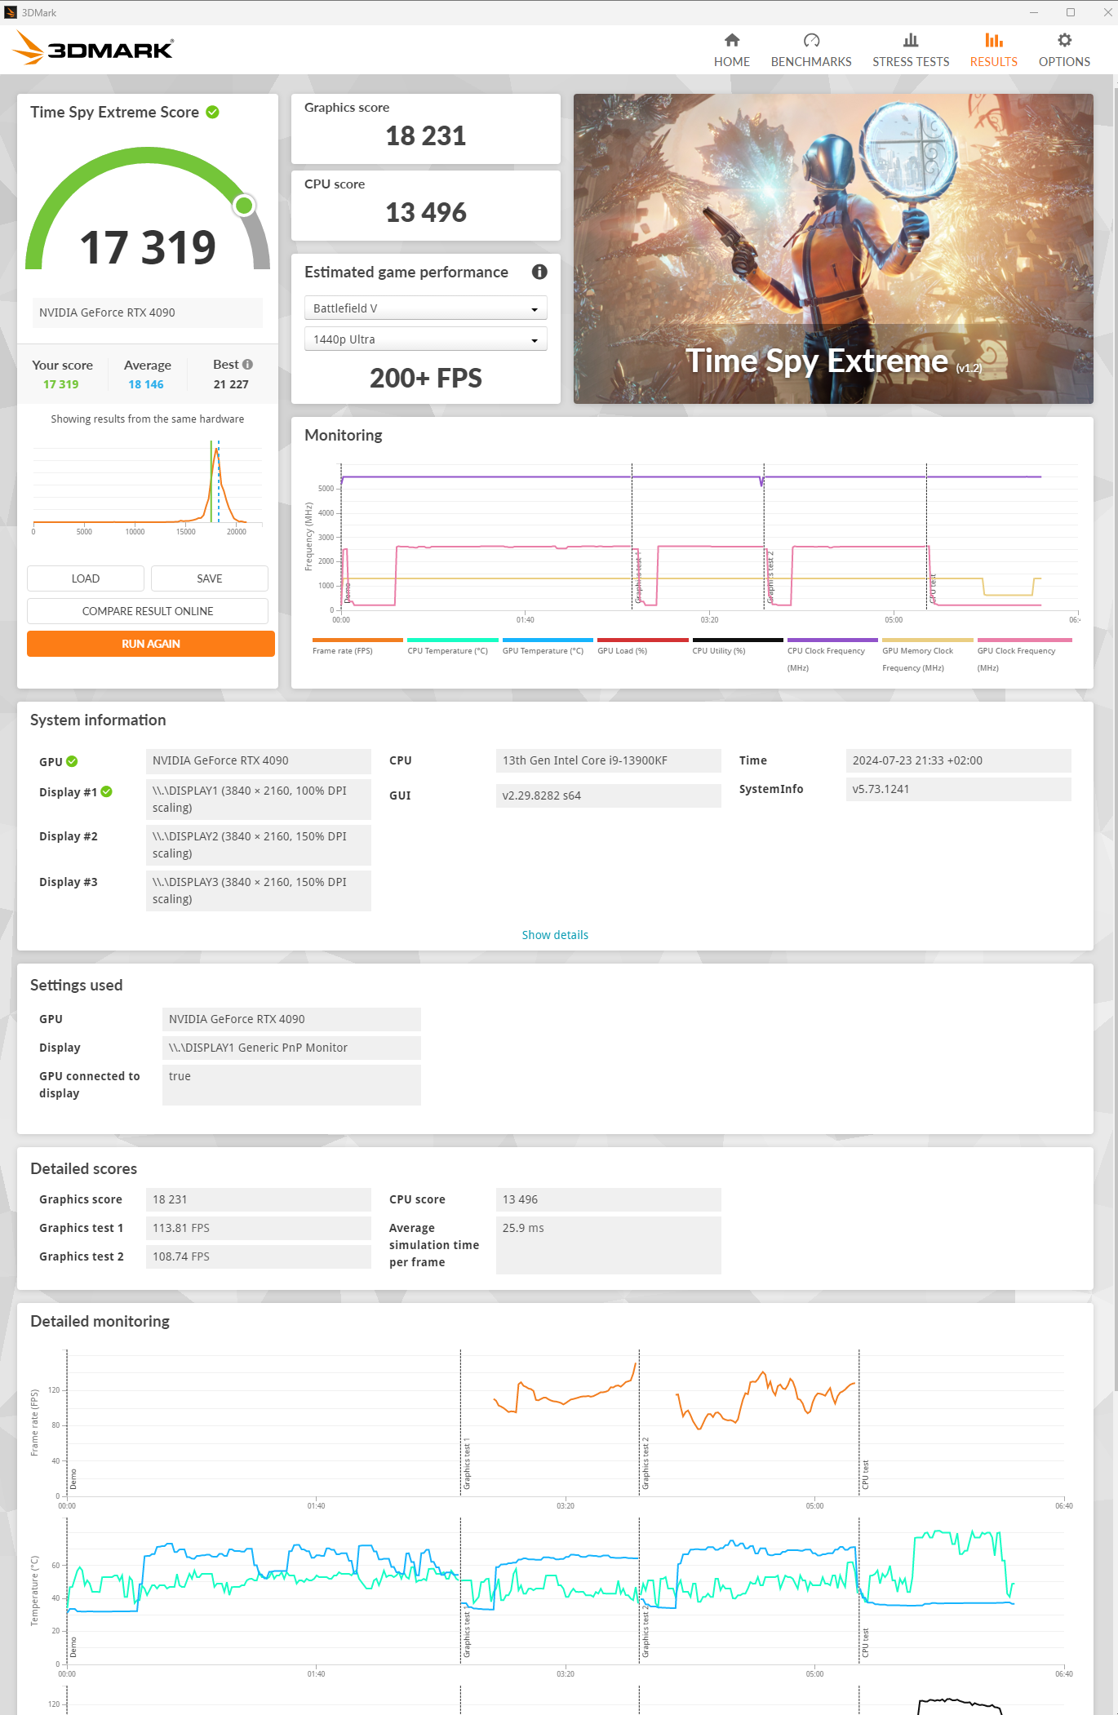Image resolution: width=1118 pixels, height=1715 pixels.
Task: Click the GUI version v2.29.8282 s64
Action: click(x=609, y=795)
